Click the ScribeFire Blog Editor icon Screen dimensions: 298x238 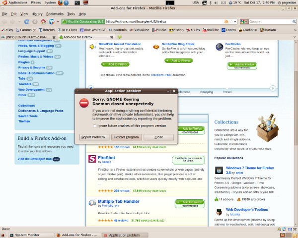click(156, 47)
